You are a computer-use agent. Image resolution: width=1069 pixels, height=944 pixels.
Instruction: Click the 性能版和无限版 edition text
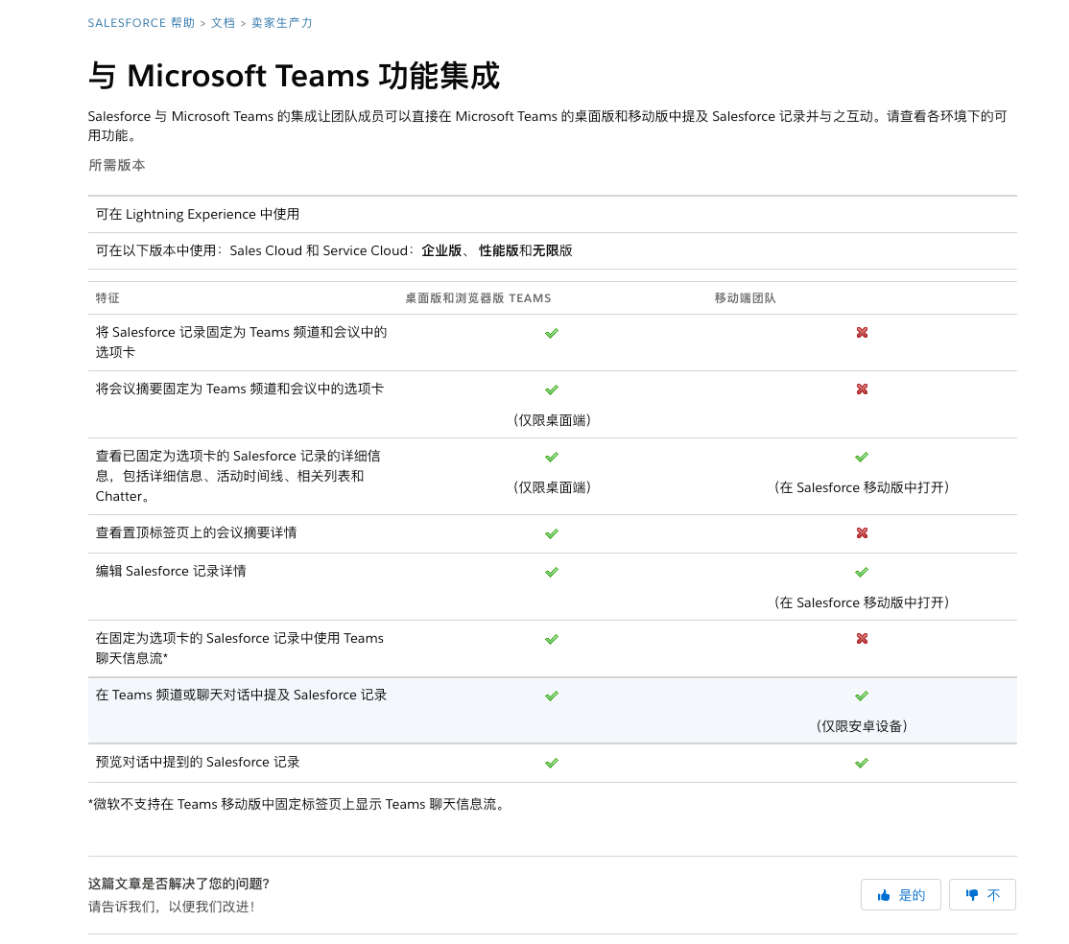[526, 250]
